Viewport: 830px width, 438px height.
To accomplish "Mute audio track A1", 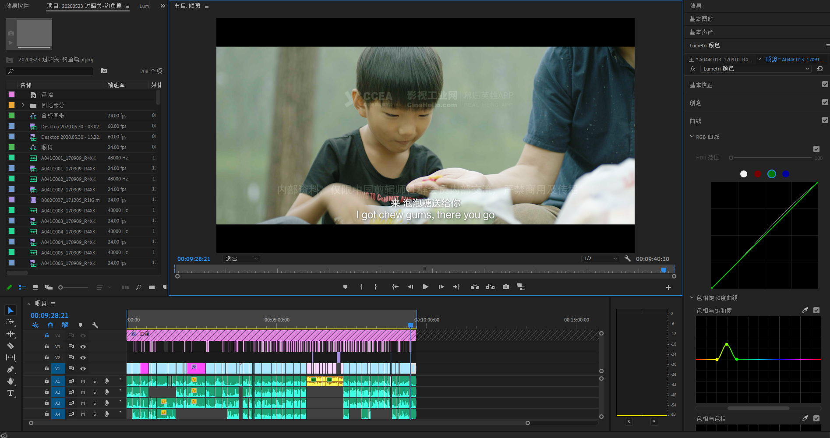I will (83, 381).
